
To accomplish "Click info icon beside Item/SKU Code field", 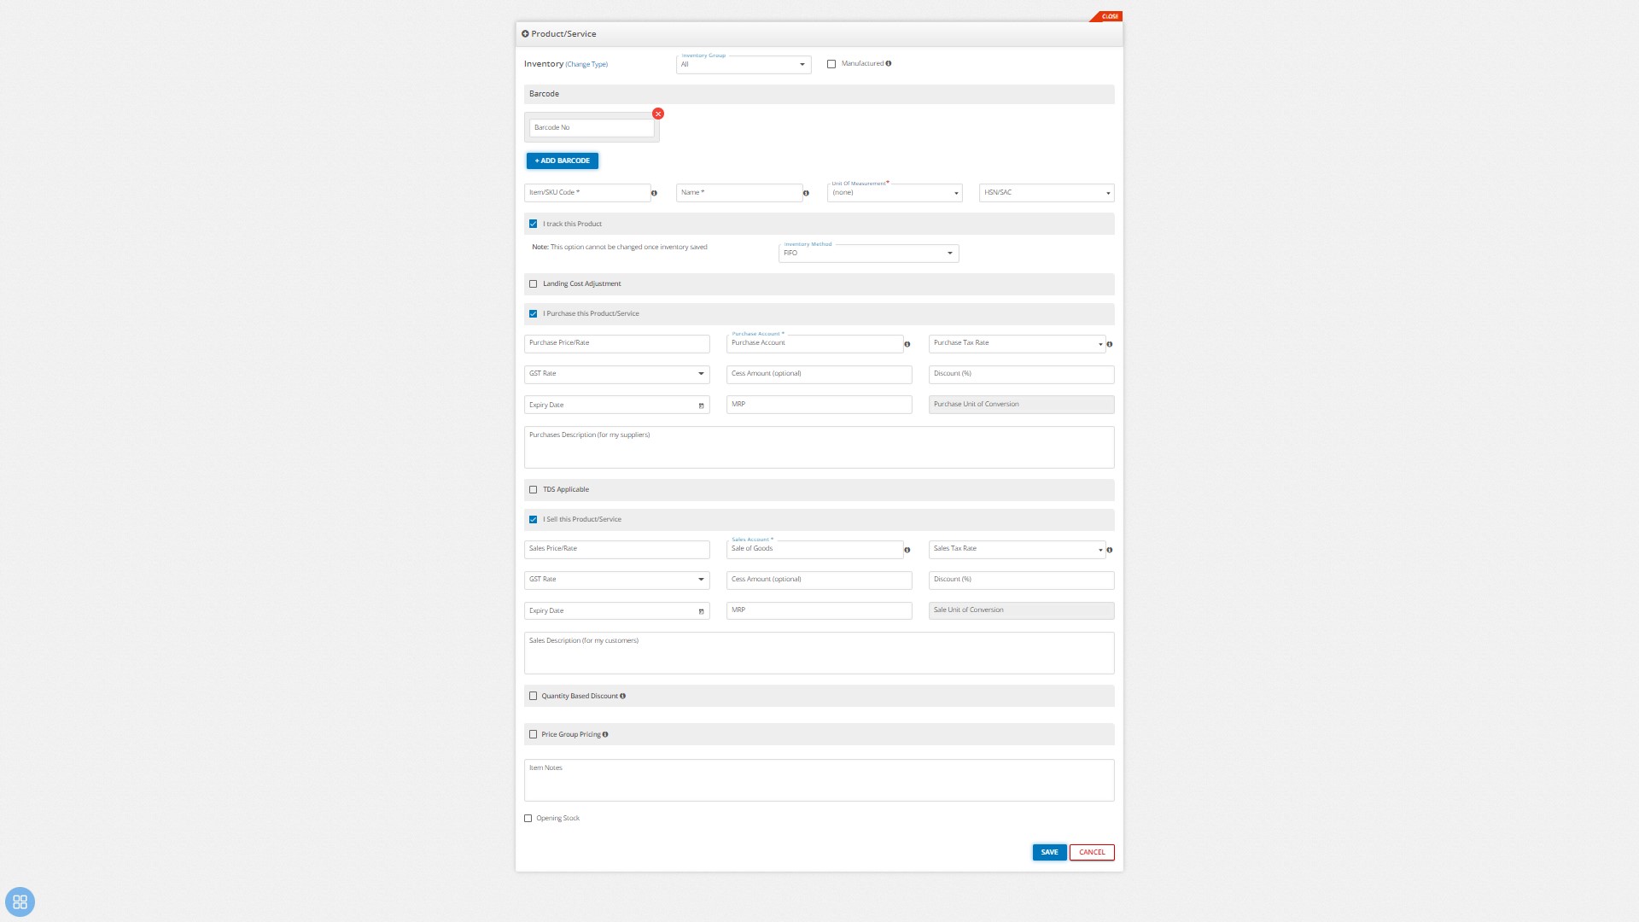I will click(655, 194).
